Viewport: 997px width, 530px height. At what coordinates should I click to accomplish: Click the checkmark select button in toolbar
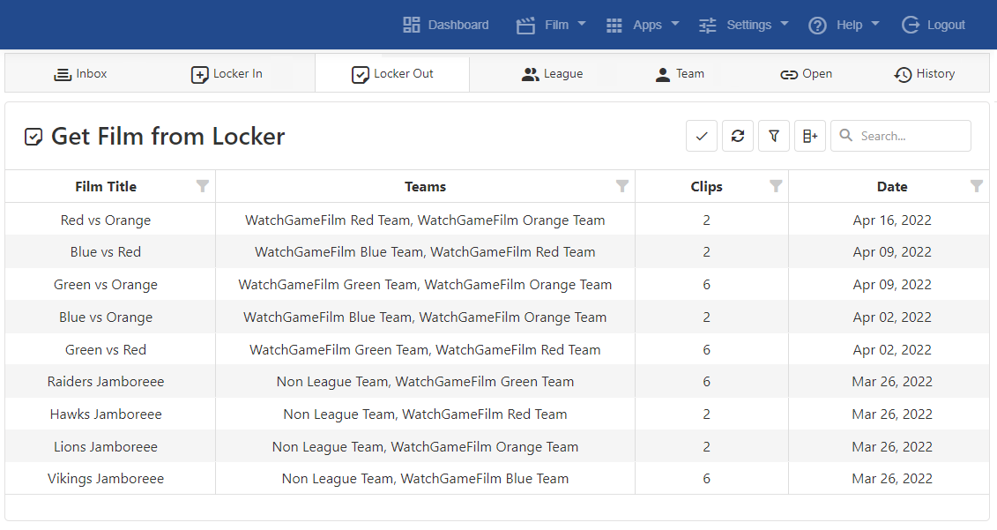[702, 136]
